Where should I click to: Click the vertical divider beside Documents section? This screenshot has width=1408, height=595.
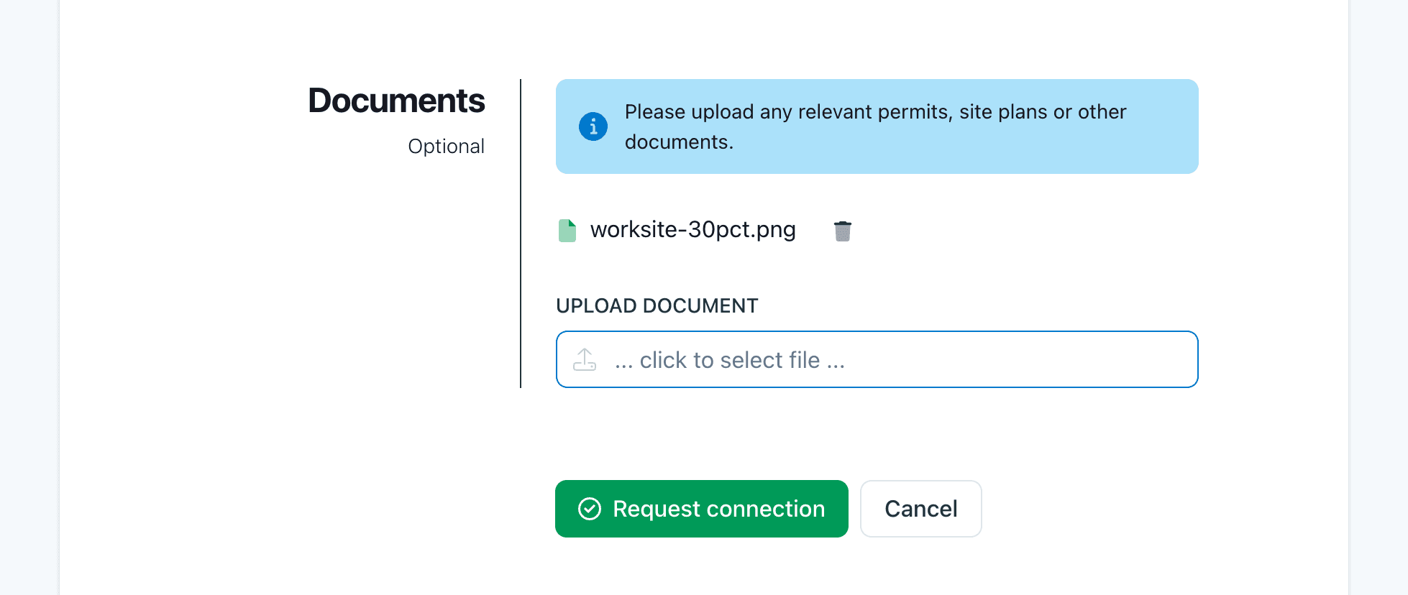coord(521,234)
